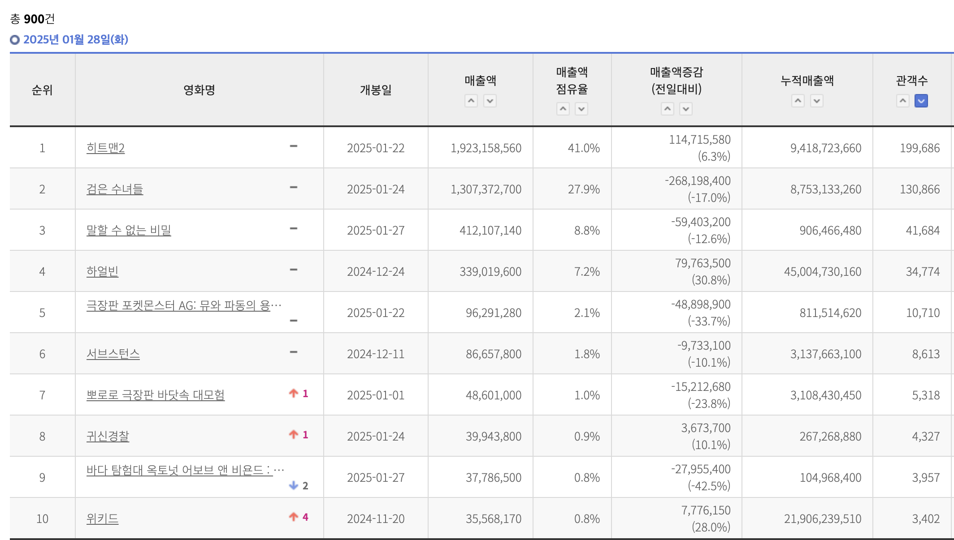
Task: Sort 매출액증감 descending arrow
Action: 686,109
